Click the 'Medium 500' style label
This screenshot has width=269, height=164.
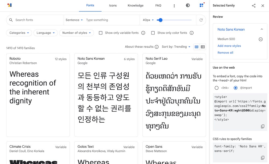pyautogui.click(x=226, y=39)
